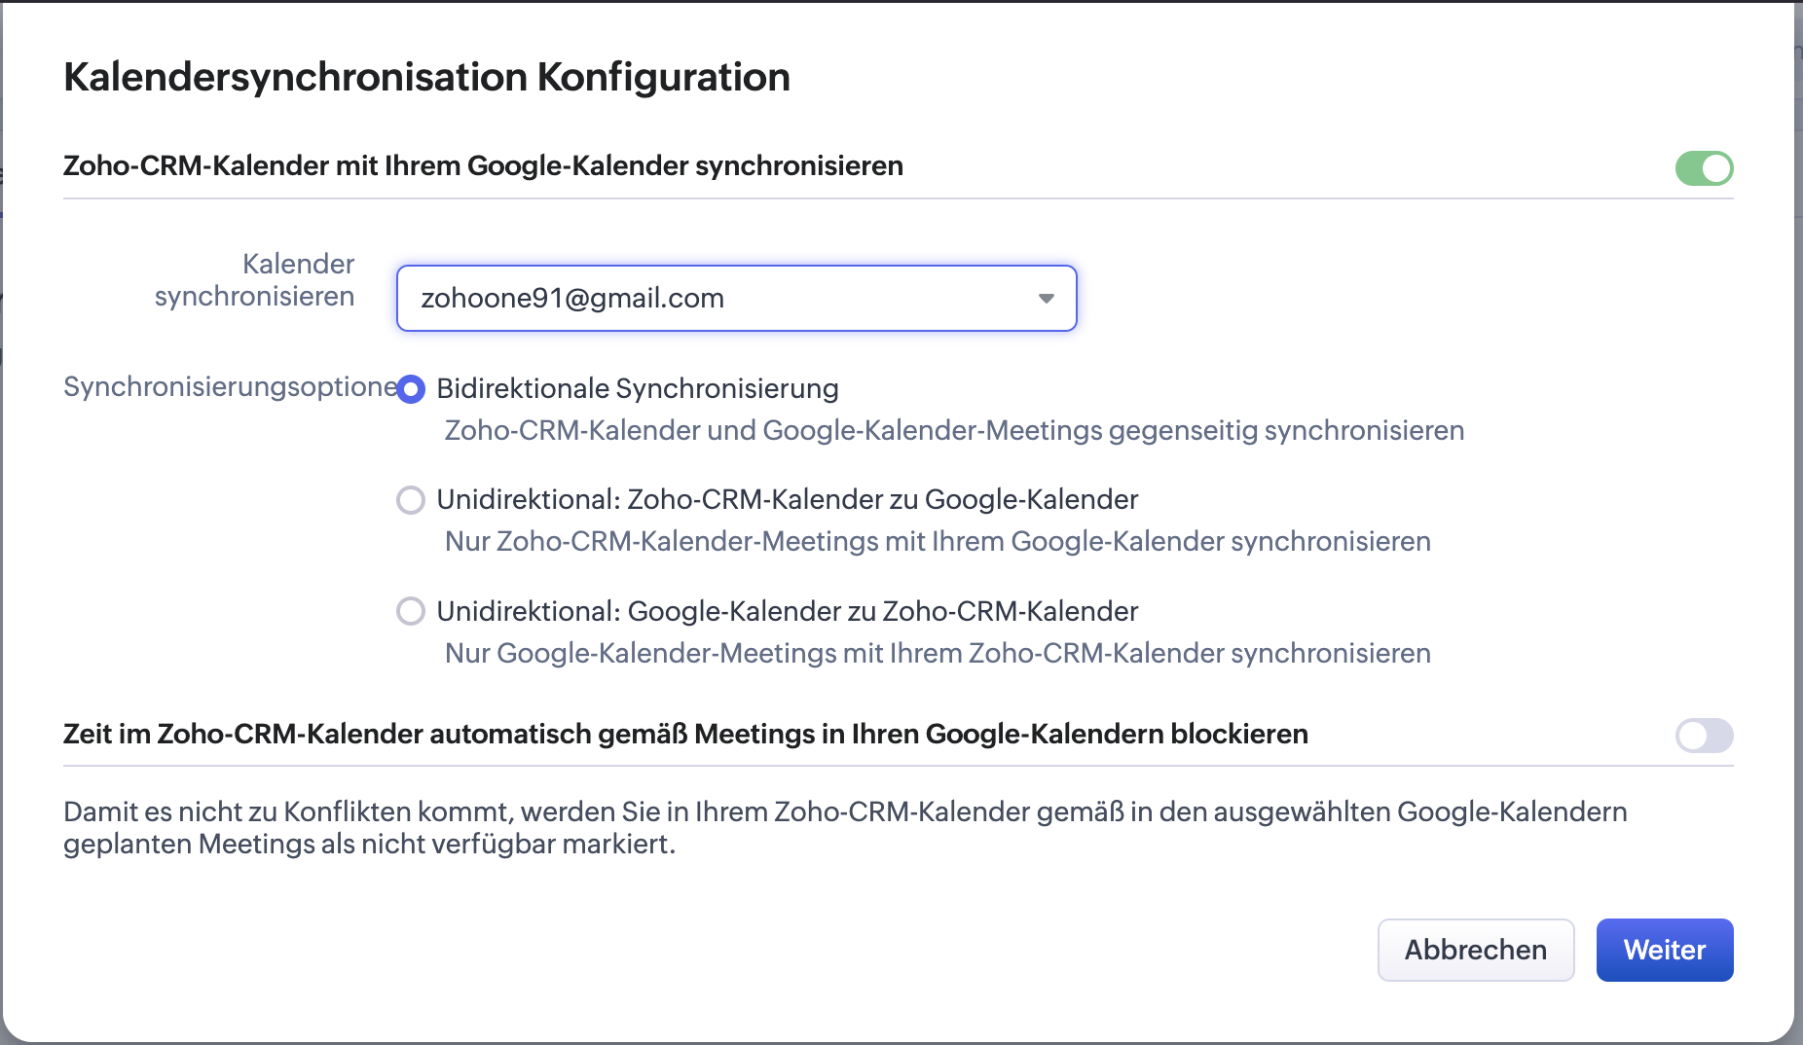Click the 'Bidirektionale Synchronisierung' option label
This screenshot has height=1045, width=1803.
click(x=638, y=388)
